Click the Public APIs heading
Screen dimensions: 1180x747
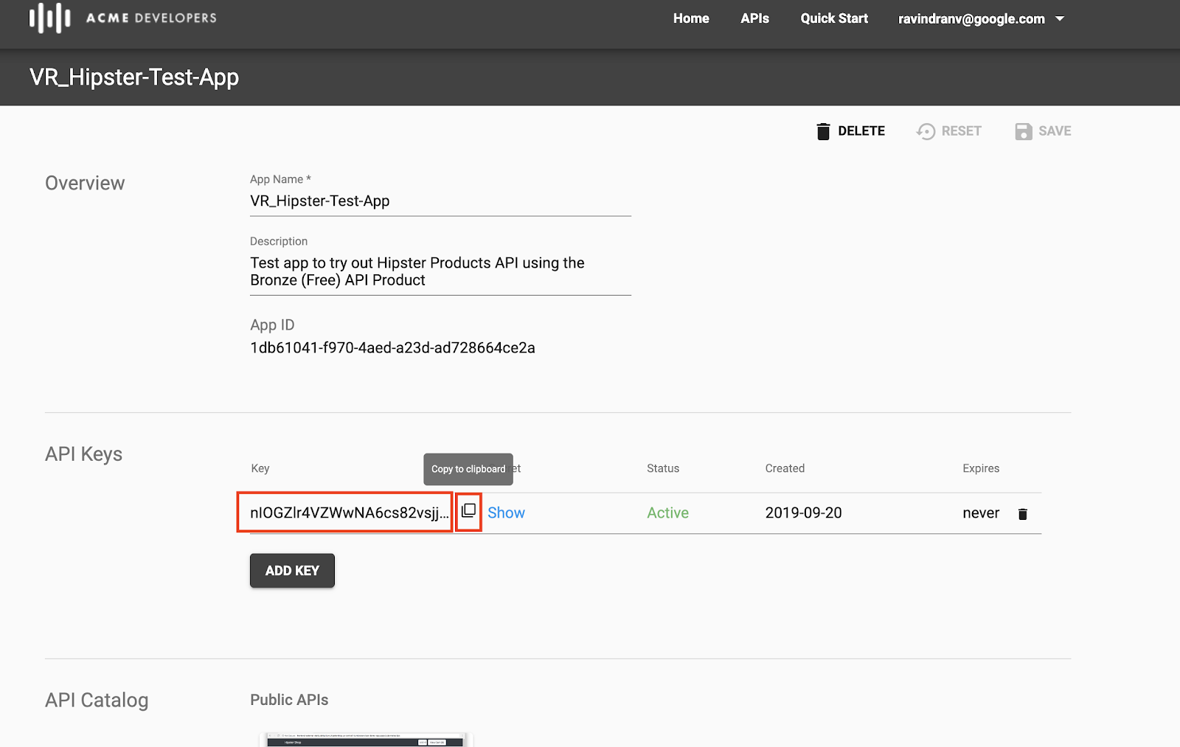pos(289,700)
